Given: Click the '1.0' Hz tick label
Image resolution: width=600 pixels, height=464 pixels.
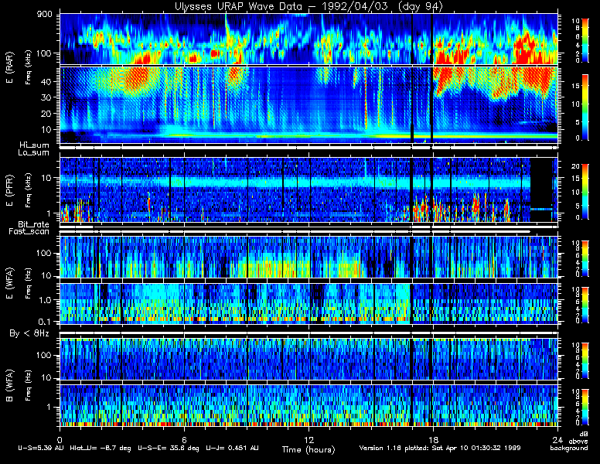Looking at the screenshot, I should (x=44, y=300).
